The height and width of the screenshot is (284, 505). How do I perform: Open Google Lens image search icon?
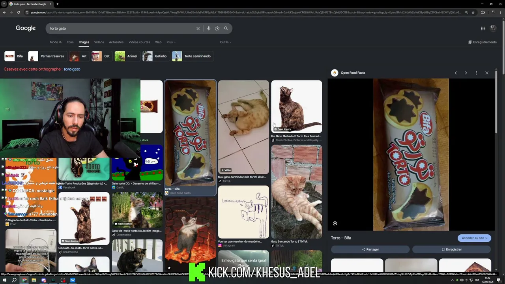(x=217, y=28)
